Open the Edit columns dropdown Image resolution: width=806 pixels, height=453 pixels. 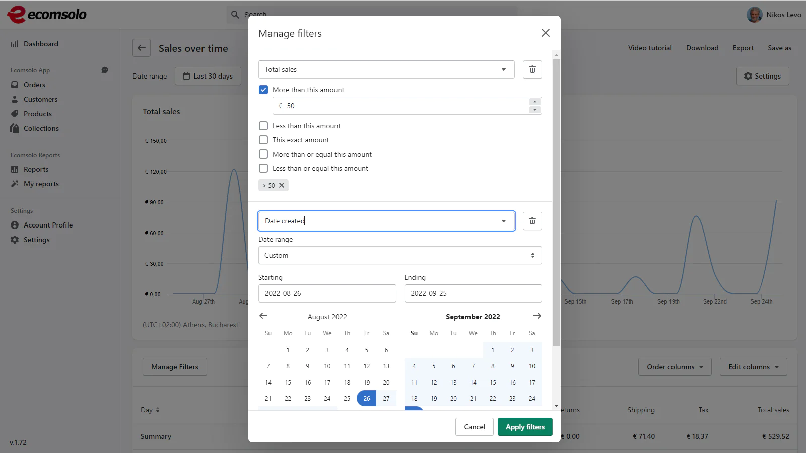(754, 367)
